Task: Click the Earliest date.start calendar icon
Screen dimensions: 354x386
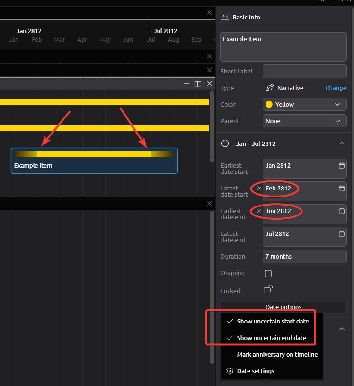Action: click(342, 166)
